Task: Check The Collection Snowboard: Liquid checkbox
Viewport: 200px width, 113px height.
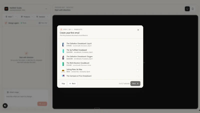Action: point(137,45)
